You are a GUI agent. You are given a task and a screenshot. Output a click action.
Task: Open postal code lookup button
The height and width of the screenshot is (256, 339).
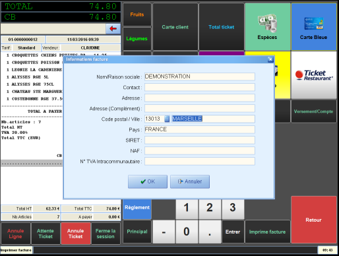pyautogui.click(x=167, y=119)
